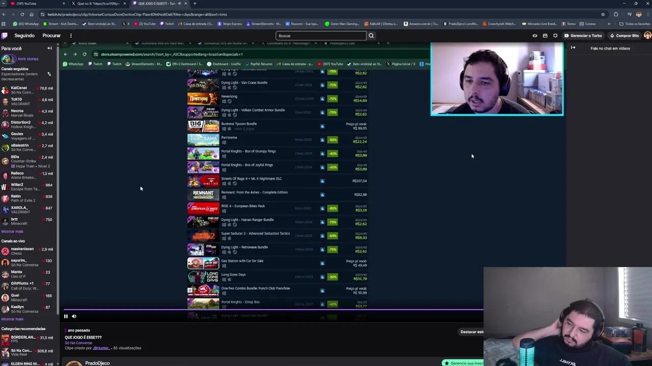Switch to the Quel no X browser tab

(x=98, y=4)
